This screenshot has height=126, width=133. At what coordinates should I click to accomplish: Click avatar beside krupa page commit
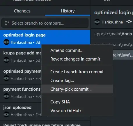6,60
